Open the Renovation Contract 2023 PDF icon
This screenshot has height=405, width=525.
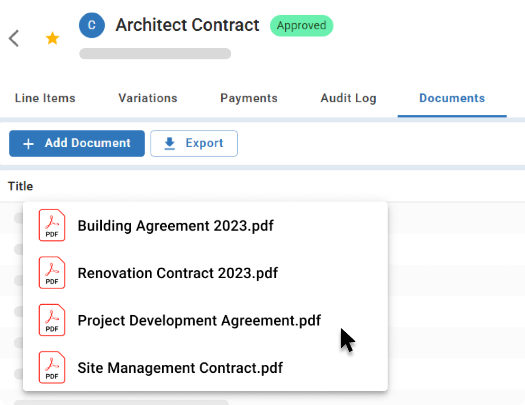tap(52, 273)
